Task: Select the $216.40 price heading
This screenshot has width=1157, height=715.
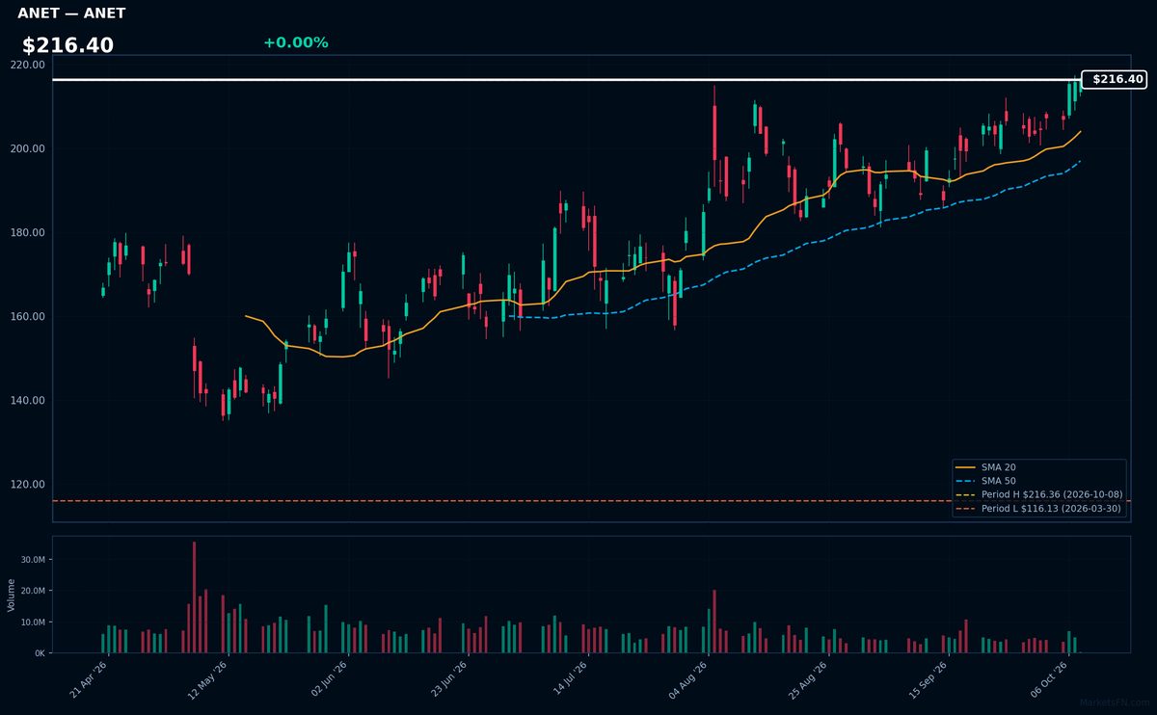Action: tap(67, 45)
